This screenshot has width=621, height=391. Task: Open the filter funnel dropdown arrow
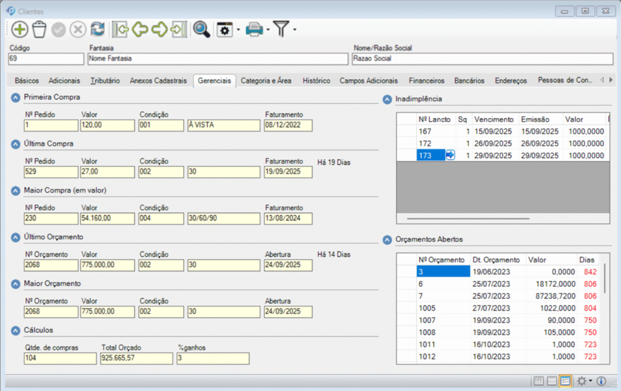[294, 30]
